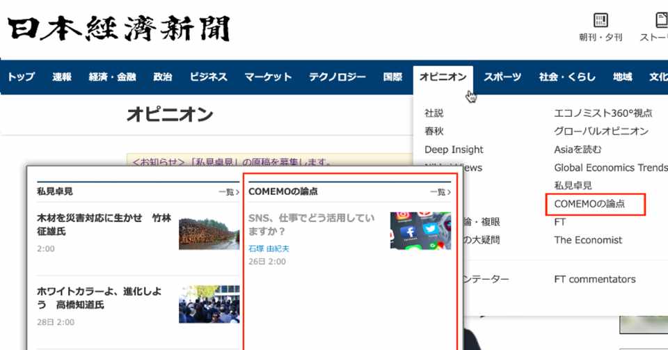This screenshot has height=350, width=668.
Task: Select グローバルオピニオン menu entry
Action: click(601, 131)
